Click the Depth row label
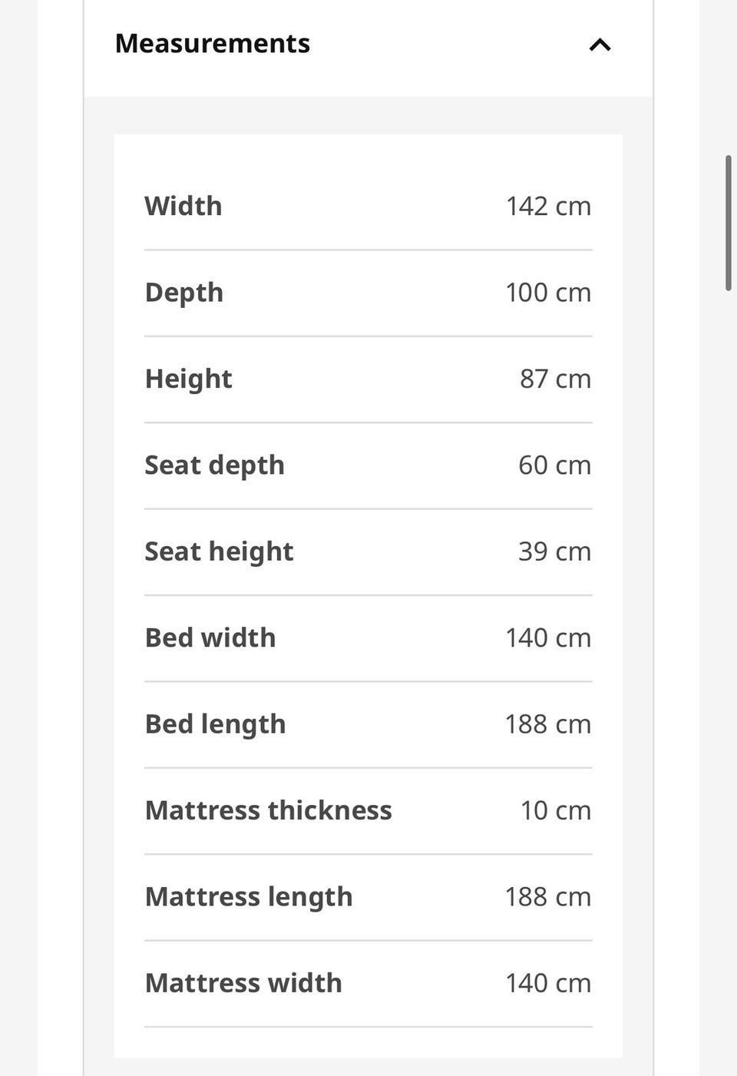Screen dimensions: 737x1076 tap(184, 293)
